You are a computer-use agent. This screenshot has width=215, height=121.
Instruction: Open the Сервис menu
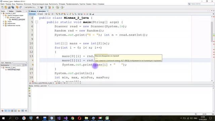coord(89,4)
